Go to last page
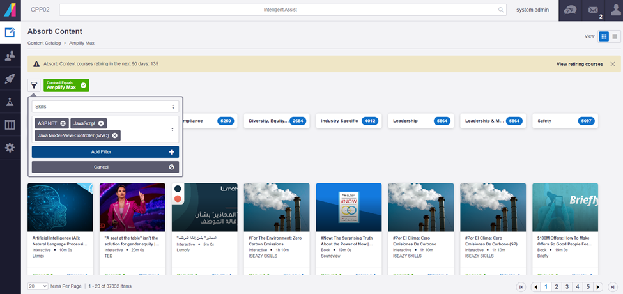The height and width of the screenshot is (294, 623). (x=613, y=287)
